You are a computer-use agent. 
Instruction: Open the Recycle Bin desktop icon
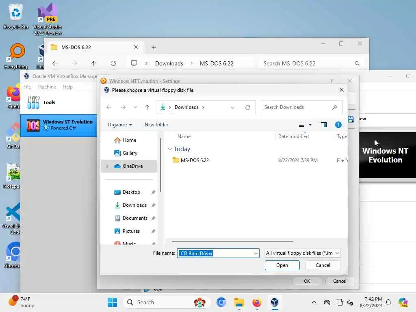pos(16,16)
